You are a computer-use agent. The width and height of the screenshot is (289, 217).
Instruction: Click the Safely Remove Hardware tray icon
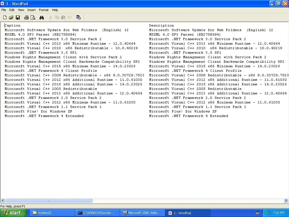268,213
